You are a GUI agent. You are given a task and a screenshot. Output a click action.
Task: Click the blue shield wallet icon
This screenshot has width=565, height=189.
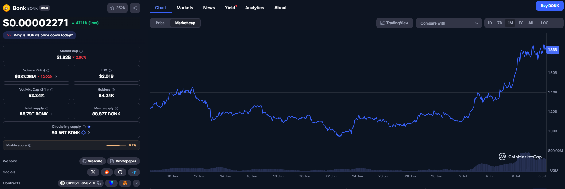pyautogui.click(x=111, y=183)
